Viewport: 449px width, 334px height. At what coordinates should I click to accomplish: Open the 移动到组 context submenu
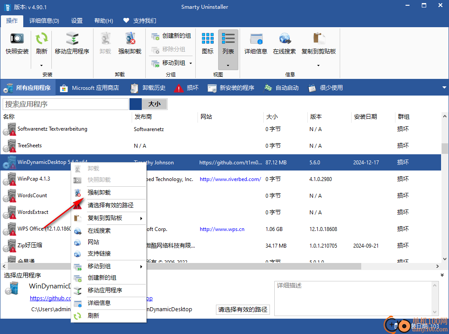109,266
